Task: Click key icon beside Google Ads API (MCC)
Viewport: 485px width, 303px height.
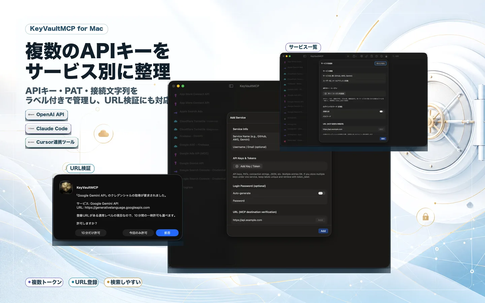Action: tap(175, 155)
